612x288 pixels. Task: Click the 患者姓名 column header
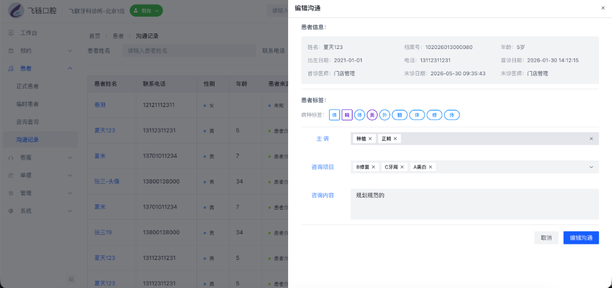(x=105, y=84)
